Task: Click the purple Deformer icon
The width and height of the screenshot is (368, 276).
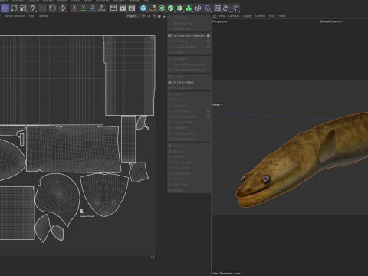Action: click(199, 8)
